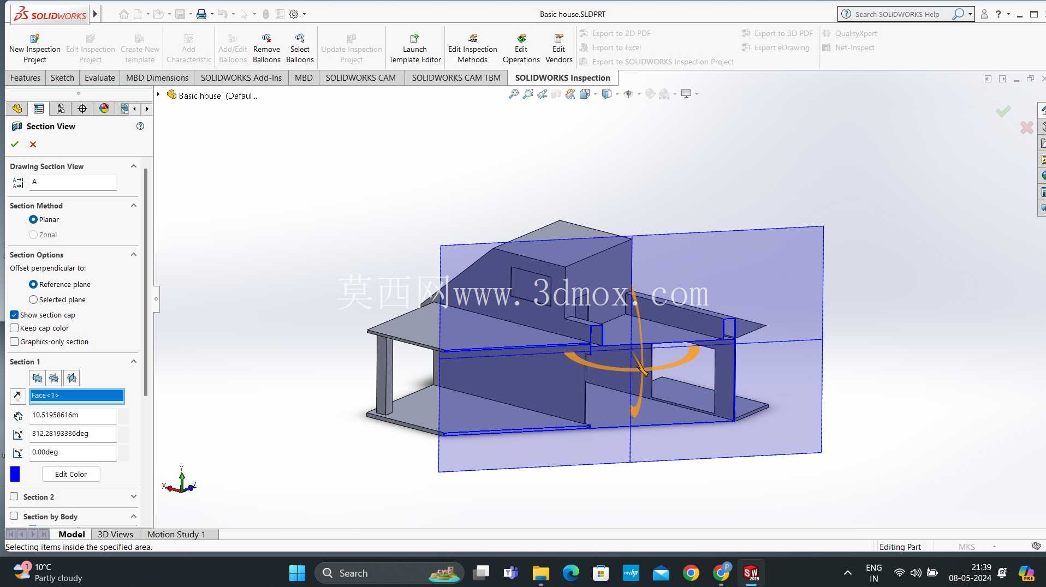This screenshot has width=1046, height=587.
Task: Open View Orientation dropdown arrow
Action: tap(595, 94)
